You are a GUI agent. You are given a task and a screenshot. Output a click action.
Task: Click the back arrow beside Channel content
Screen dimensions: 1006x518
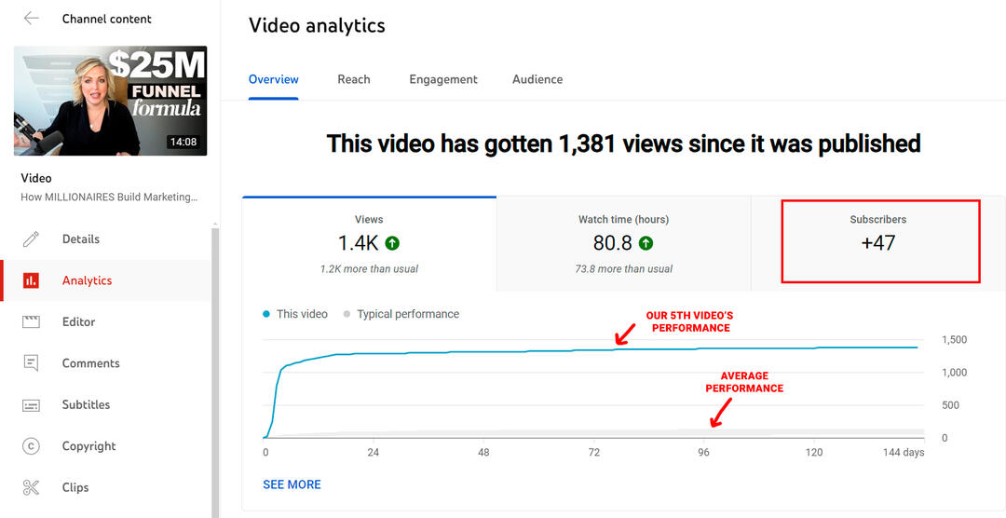(x=32, y=19)
